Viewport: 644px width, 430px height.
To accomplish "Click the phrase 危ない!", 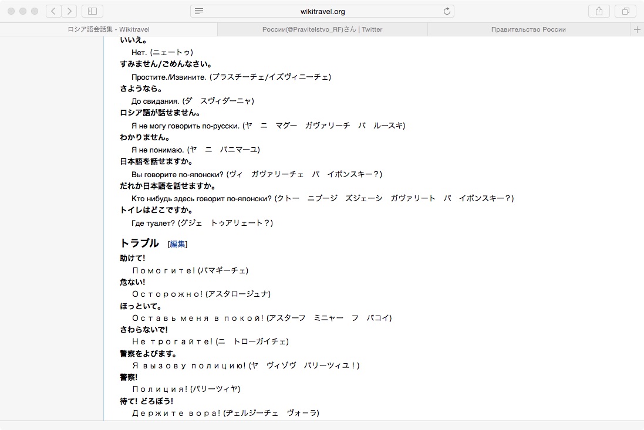I will (132, 282).
